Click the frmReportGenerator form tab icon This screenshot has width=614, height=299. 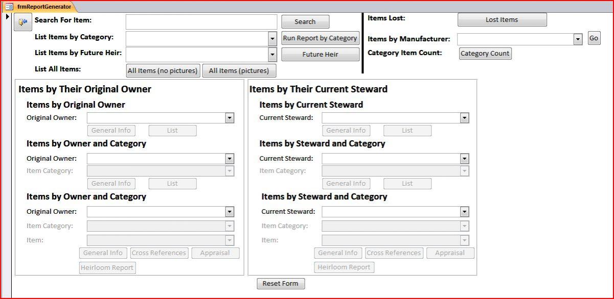(x=9, y=7)
